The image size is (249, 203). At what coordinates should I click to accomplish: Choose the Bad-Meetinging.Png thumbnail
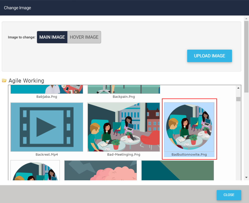tap(124, 127)
